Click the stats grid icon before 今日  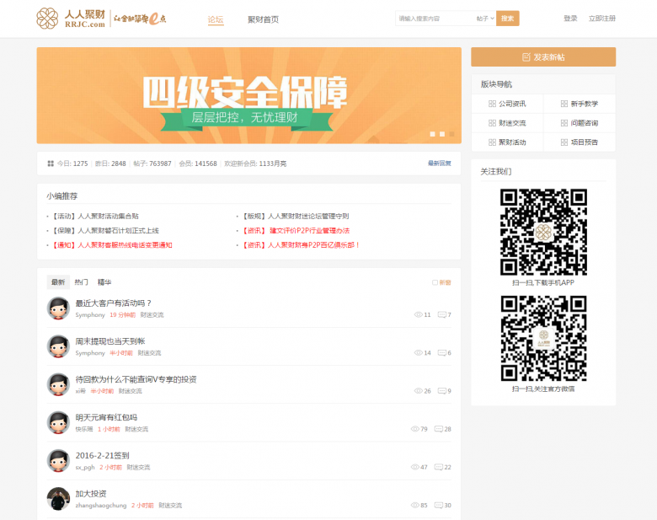[x=51, y=164]
